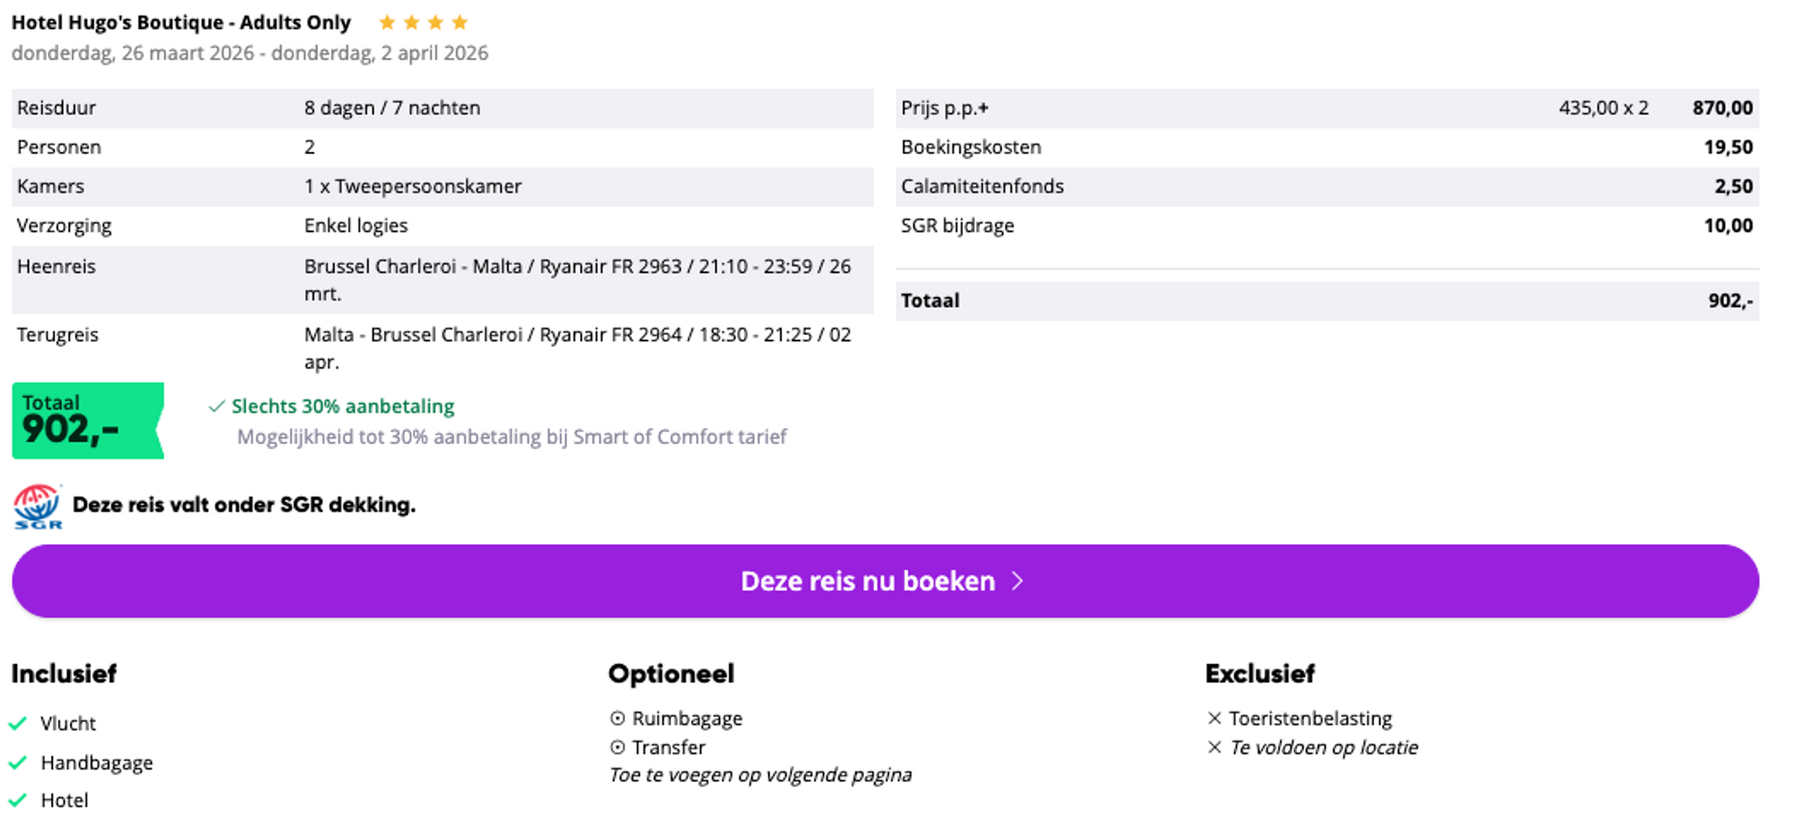Click the SGR logo icon
Screen dimensions: 1807x836
tap(38, 506)
